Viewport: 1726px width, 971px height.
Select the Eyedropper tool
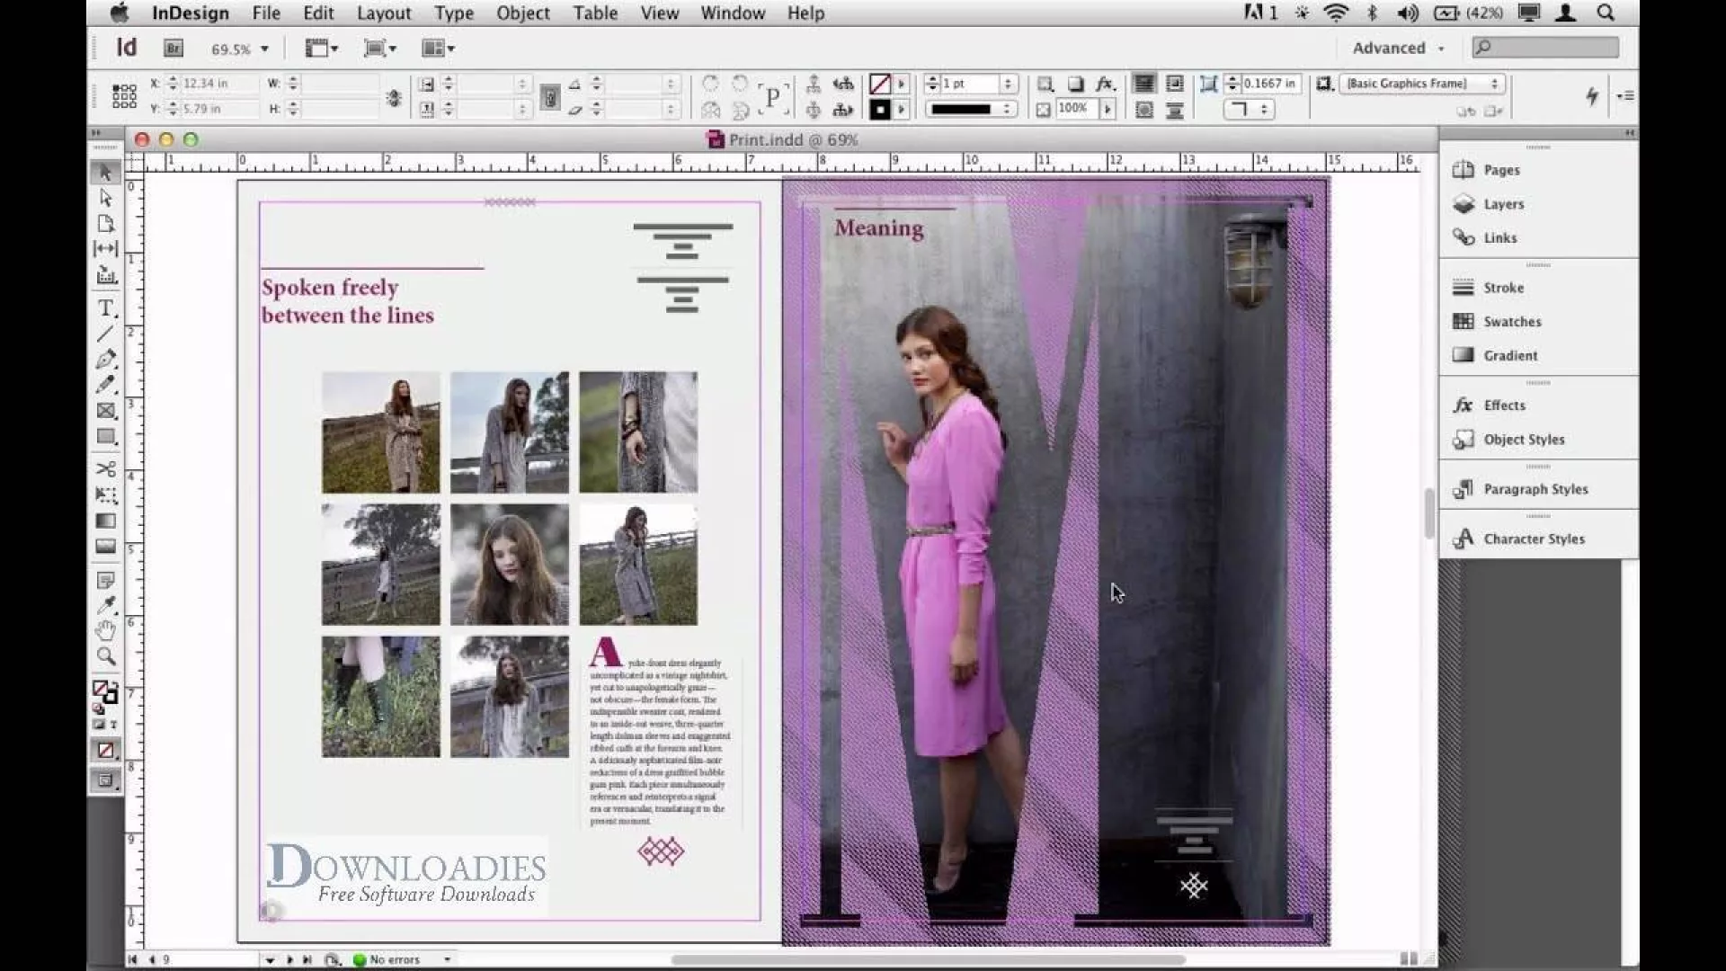[x=106, y=605]
